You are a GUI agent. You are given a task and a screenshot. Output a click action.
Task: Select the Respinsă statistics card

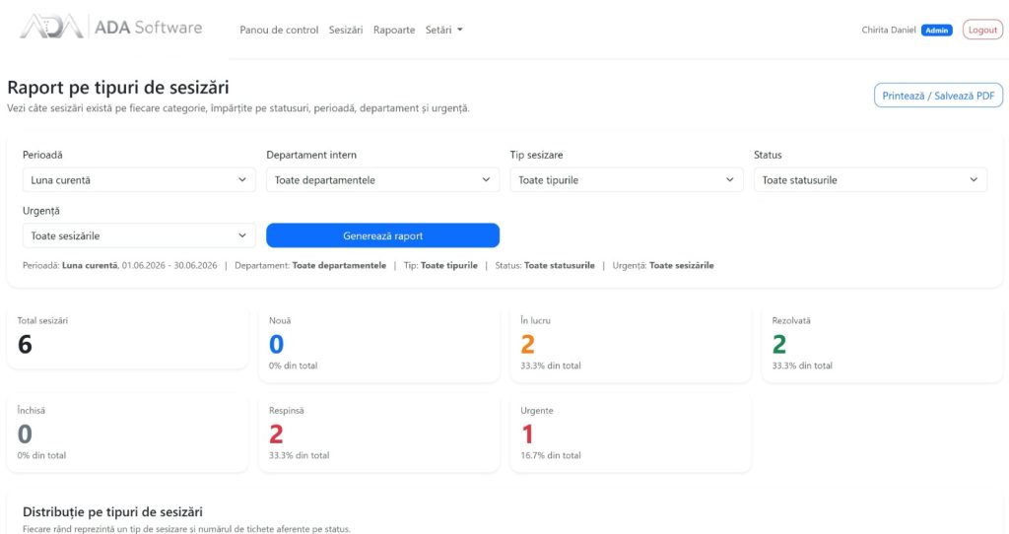click(379, 434)
